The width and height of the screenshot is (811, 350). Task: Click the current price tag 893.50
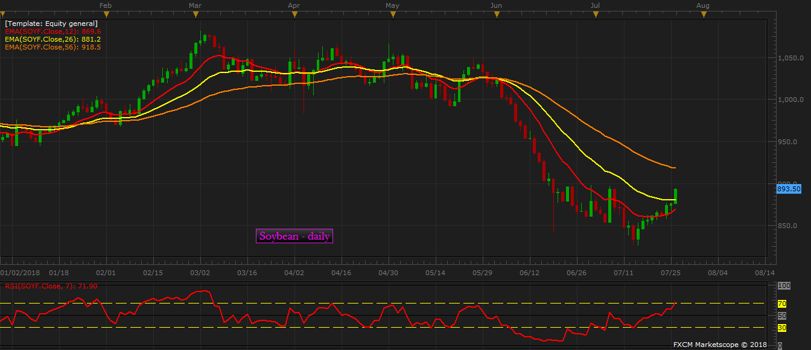coord(789,189)
